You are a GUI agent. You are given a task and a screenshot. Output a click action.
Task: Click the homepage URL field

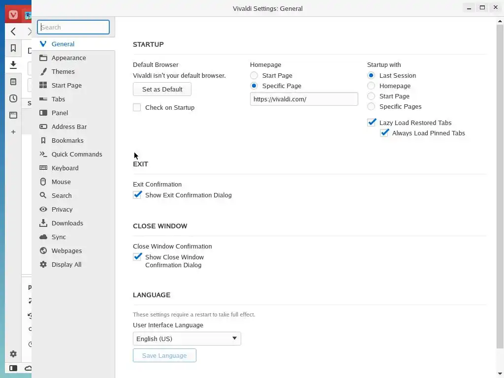point(304,99)
